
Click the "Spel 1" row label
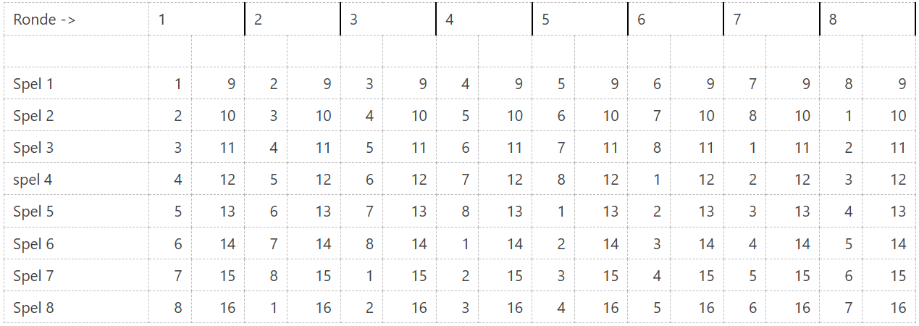click(33, 84)
